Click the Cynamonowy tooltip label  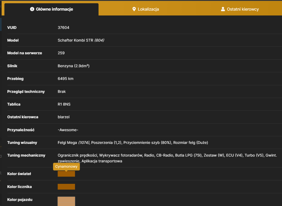coord(66,166)
